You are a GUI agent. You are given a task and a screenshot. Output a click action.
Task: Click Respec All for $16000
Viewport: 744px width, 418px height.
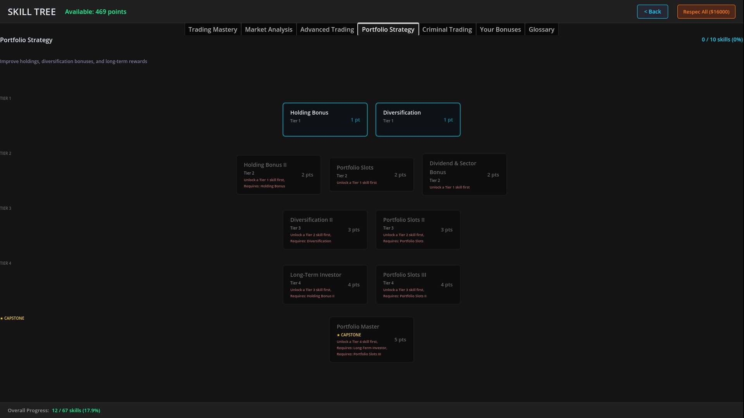click(706, 11)
